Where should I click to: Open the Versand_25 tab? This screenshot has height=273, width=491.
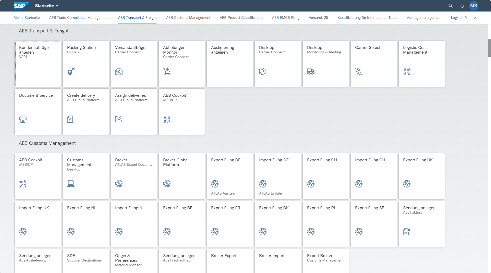pyautogui.click(x=318, y=18)
